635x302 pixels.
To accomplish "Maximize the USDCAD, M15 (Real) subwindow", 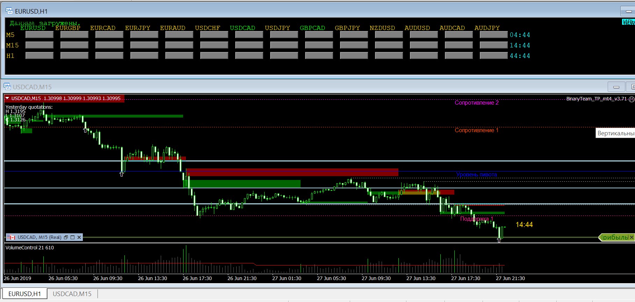I will tap(73, 237).
